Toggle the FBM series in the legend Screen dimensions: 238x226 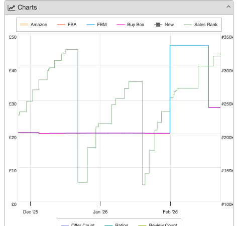tap(96, 25)
